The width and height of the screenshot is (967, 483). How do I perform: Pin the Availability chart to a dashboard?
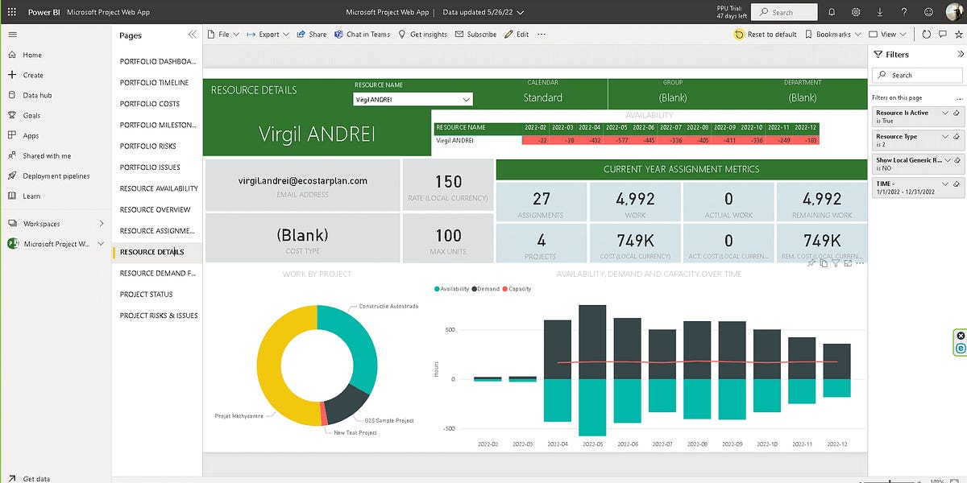click(x=811, y=262)
